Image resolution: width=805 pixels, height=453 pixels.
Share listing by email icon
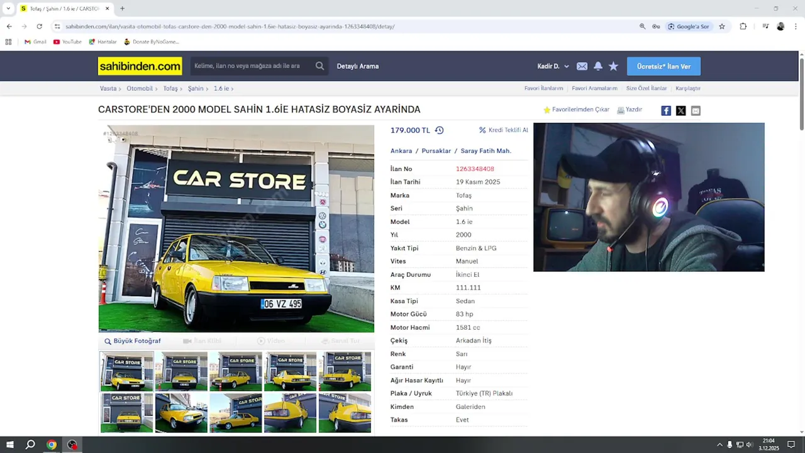pyautogui.click(x=696, y=111)
